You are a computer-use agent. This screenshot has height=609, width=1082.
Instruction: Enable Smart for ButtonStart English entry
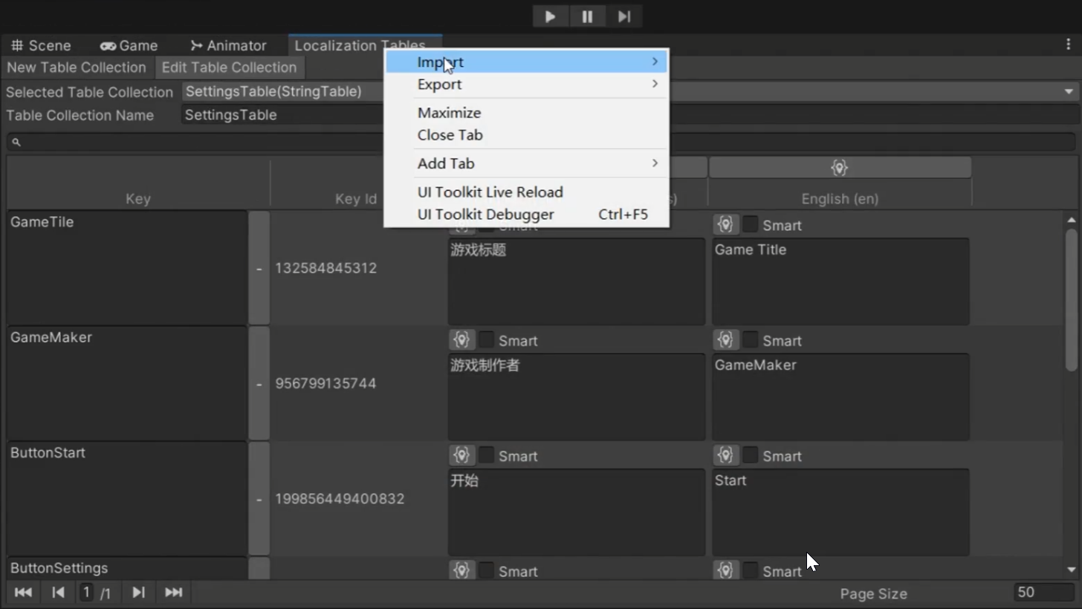pos(751,455)
